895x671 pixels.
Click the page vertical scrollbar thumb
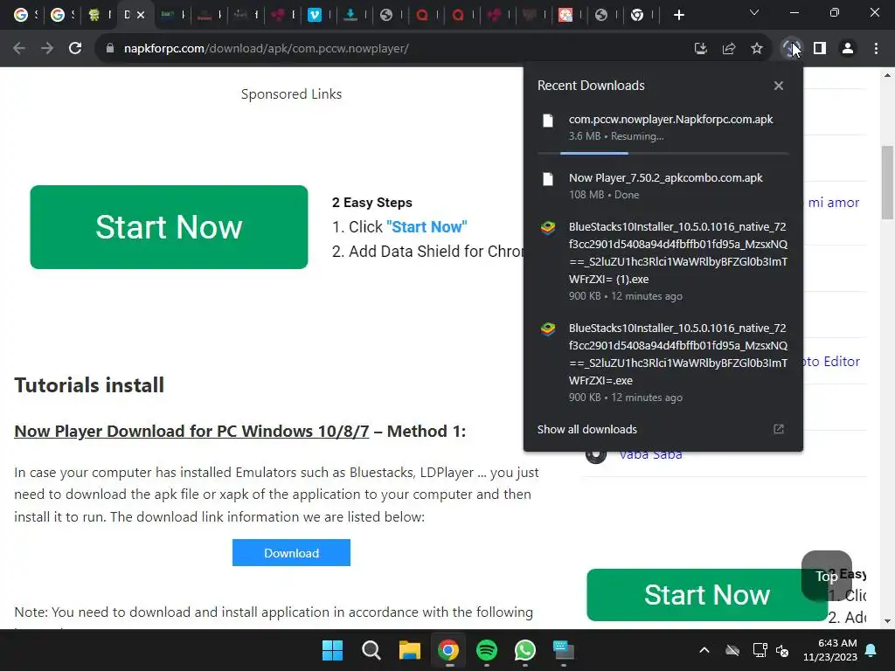pos(887,183)
